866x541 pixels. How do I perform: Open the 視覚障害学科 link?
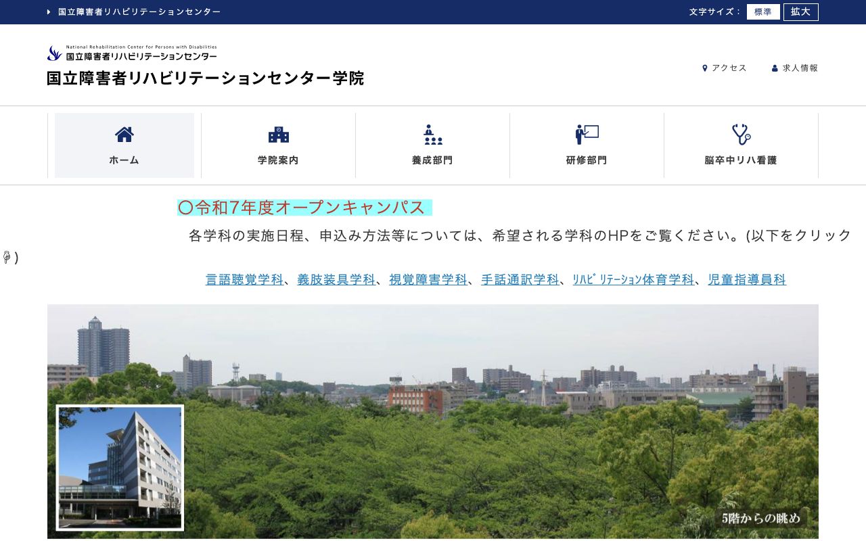tap(428, 279)
